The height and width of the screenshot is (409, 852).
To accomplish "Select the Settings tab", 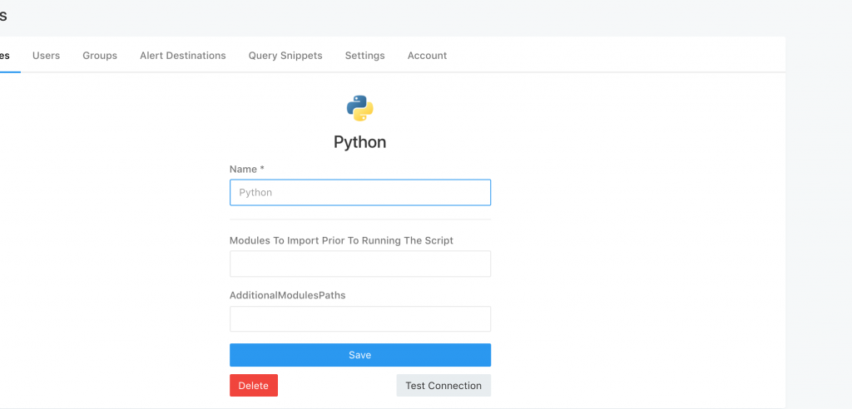I will [x=364, y=56].
